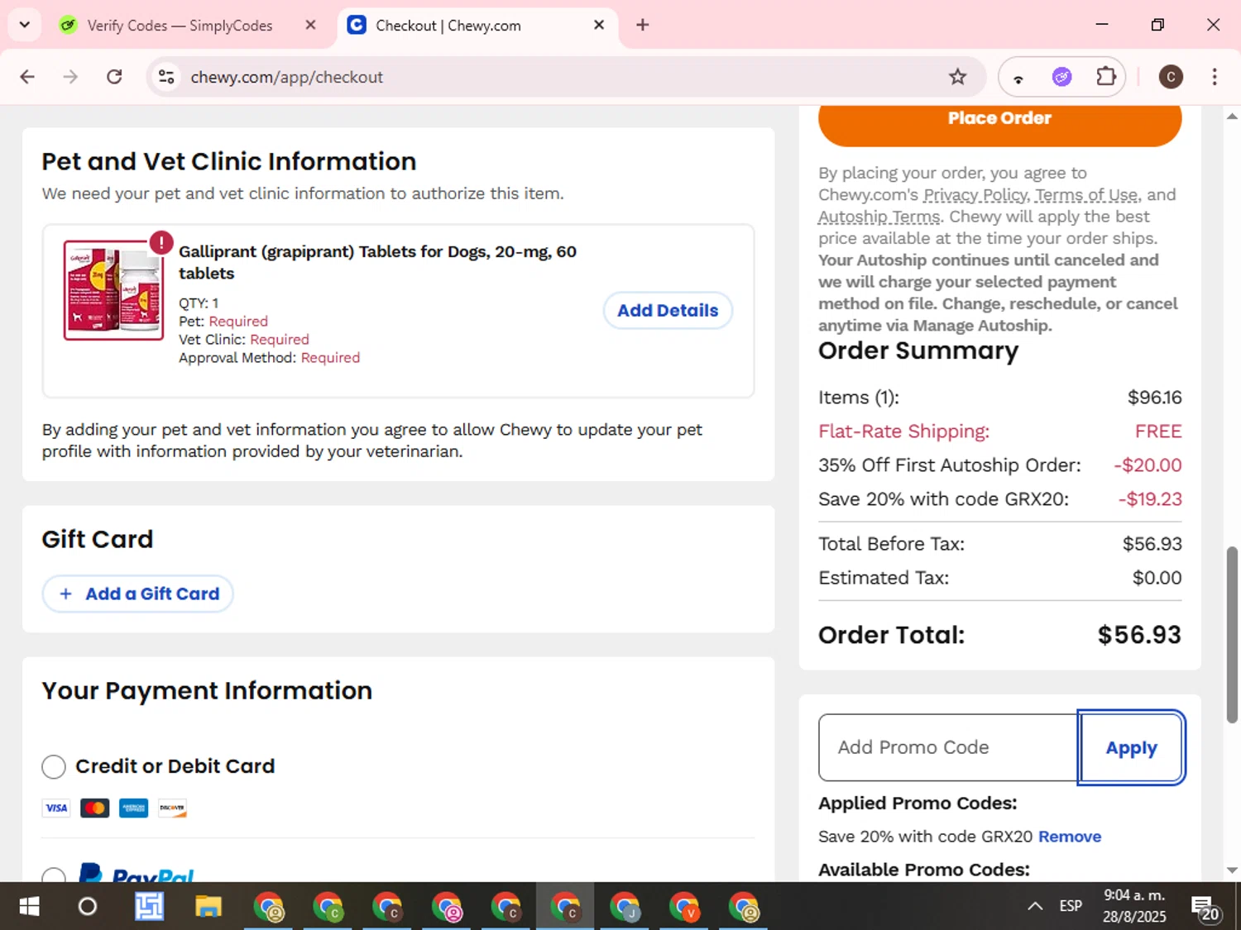Open the Chrome three-dot menu
The height and width of the screenshot is (930, 1241).
click(1214, 77)
